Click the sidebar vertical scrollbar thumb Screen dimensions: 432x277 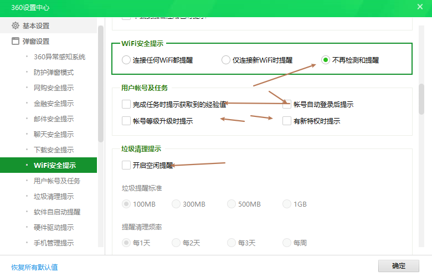click(x=101, y=84)
